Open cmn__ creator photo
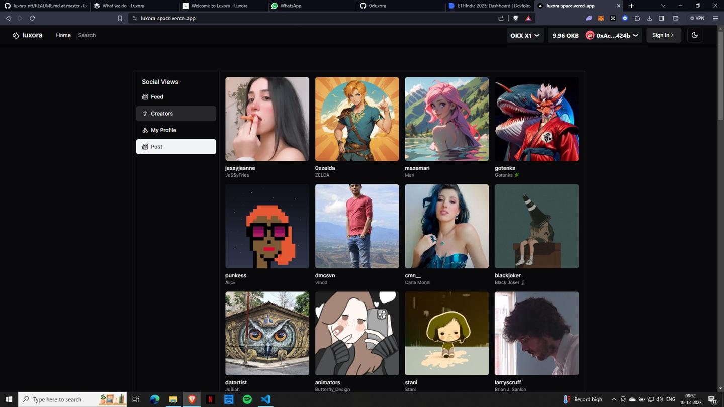 (446, 226)
